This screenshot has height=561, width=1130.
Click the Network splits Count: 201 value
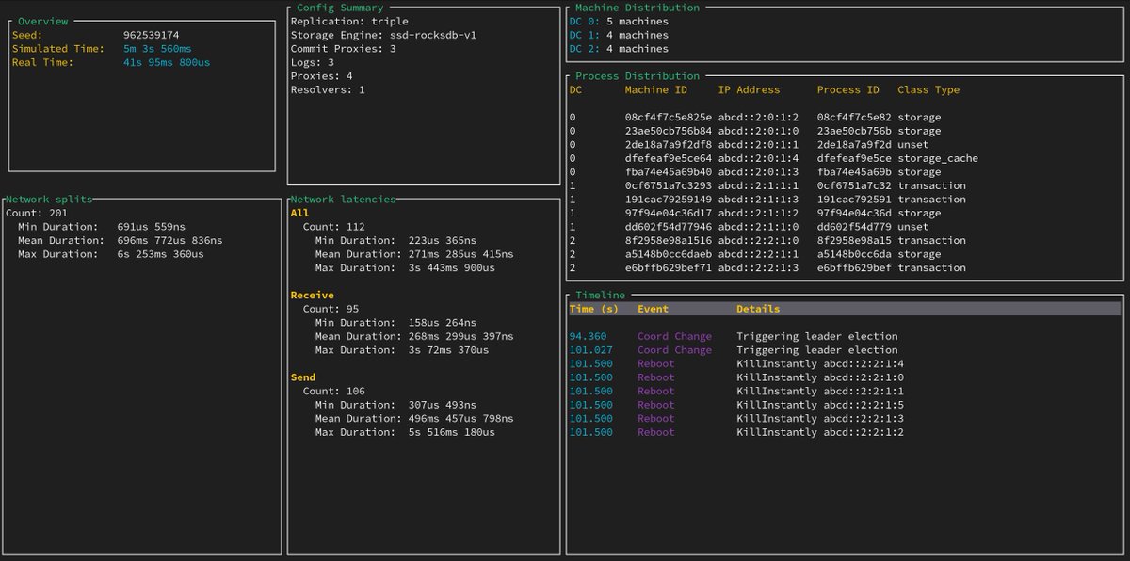click(35, 213)
